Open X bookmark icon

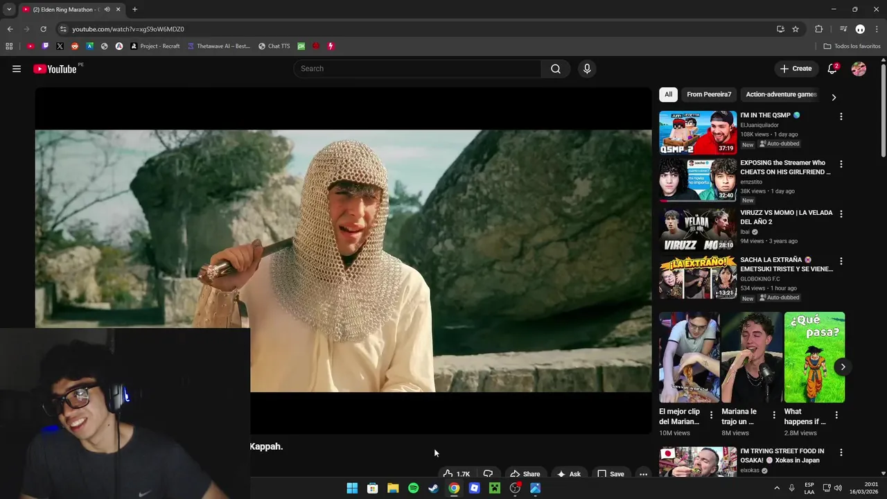(x=60, y=46)
